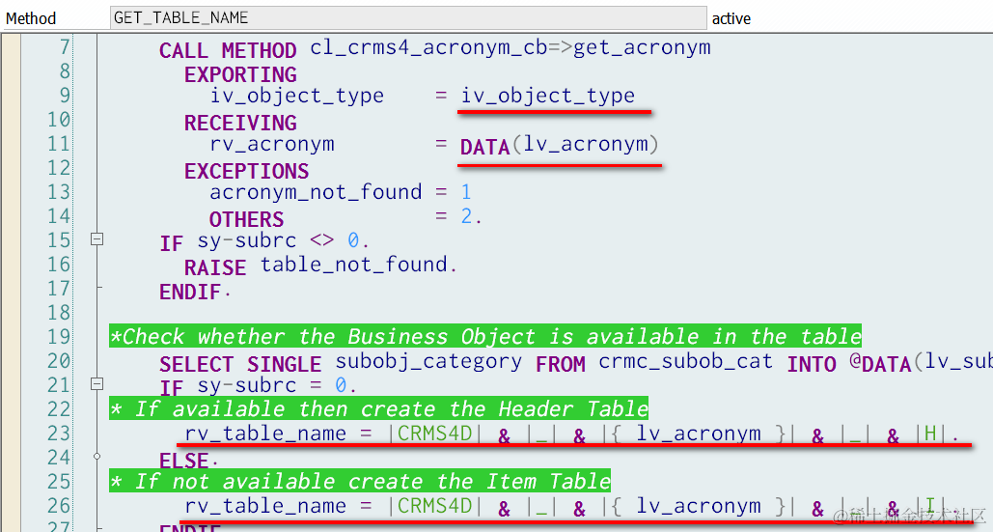Click cl_crms4_acronym_cb=>get_acronym method reference
Image resolution: width=993 pixels, height=532 pixels.
510,47
